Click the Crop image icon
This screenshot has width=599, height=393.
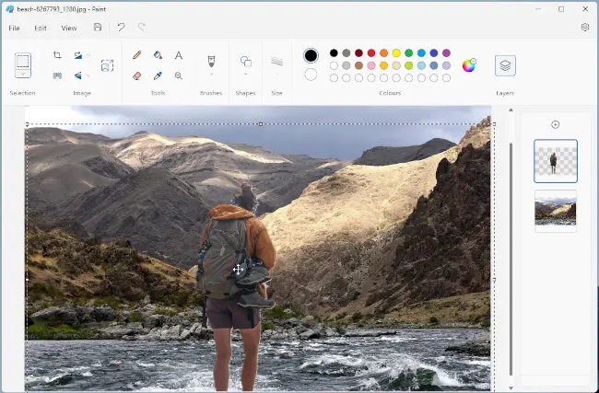pos(57,55)
